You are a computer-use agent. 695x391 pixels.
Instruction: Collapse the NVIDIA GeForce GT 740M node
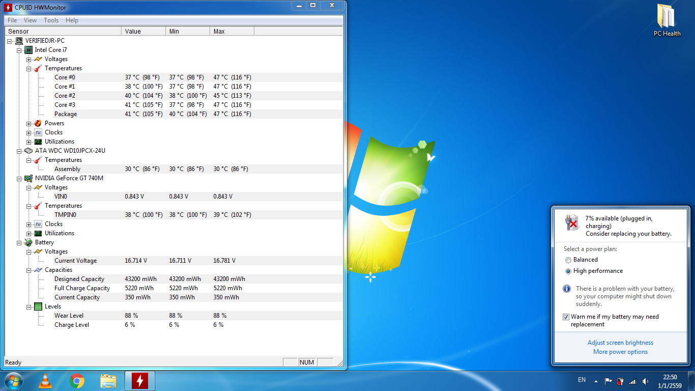pyautogui.click(x=19, y=178)
